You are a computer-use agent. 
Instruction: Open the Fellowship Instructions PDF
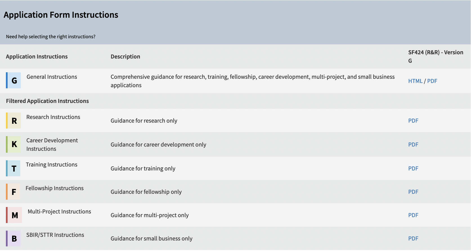413,192
